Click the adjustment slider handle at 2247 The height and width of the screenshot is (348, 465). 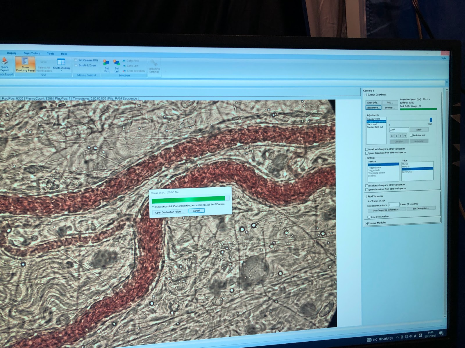(431, 120)
